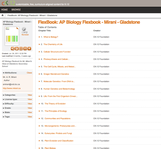The height and width of the screenshot is (149, 161).
Task: Expand chapter 15 triangle for Plant Evolution
Action: pos(39,141)
